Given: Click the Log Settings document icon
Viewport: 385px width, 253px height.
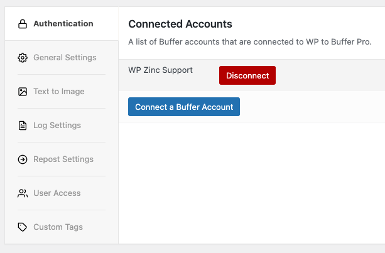Looking at the screenshot, I should click(x=23, y=126).
